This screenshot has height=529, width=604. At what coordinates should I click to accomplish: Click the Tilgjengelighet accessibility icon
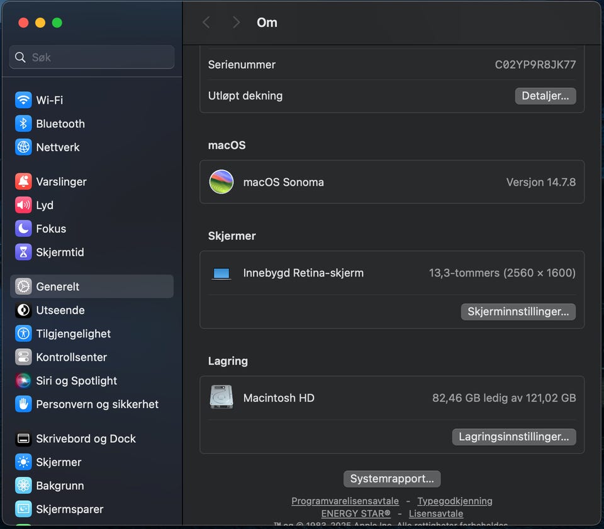(x=23, y=334)
